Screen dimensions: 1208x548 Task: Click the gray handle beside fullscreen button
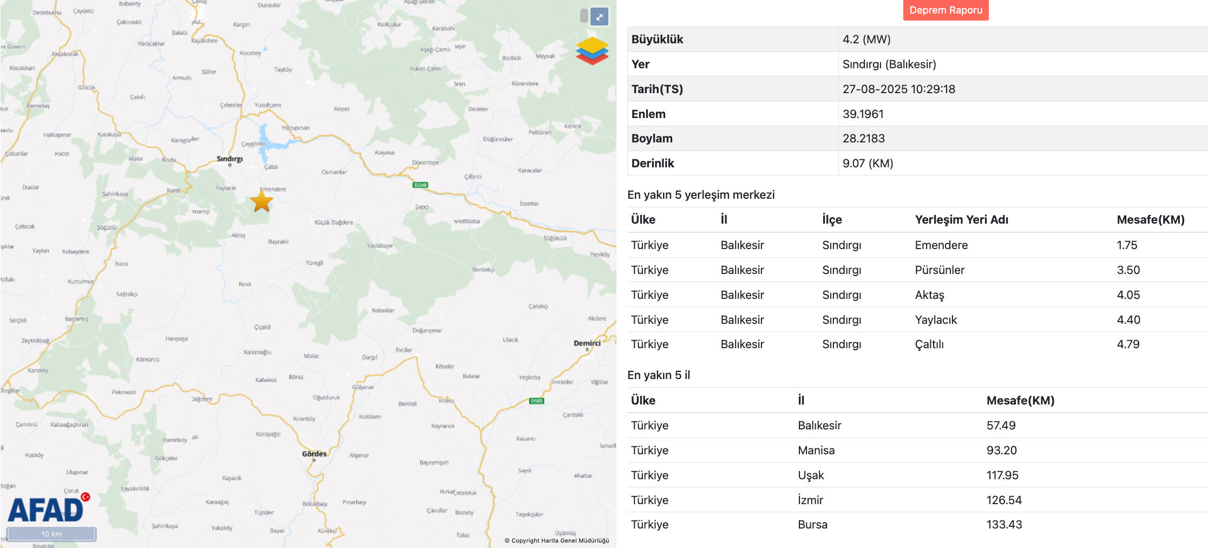click(x=584, y=16)
